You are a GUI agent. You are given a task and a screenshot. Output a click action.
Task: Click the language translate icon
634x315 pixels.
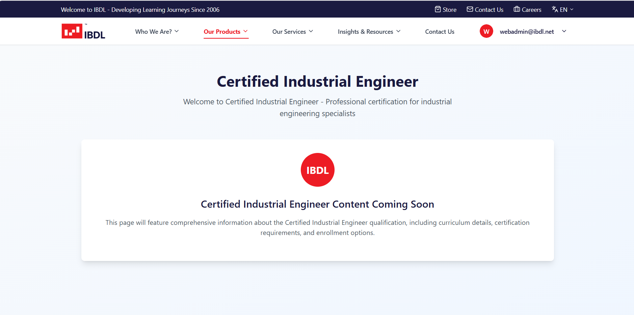tap(555, 9)
